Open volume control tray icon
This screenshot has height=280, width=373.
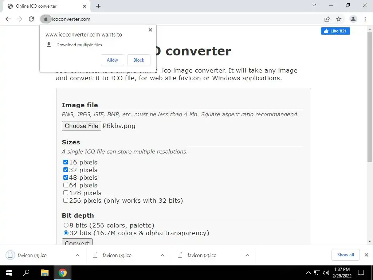[x=326, y=273]
